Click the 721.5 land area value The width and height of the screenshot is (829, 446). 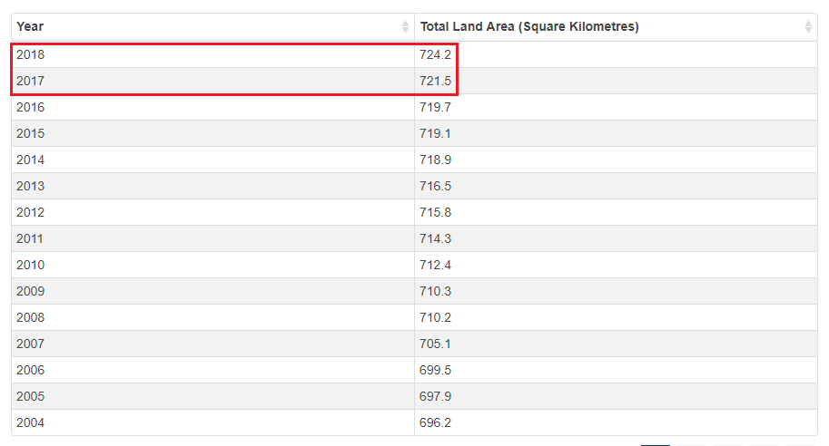click(x=436, y=81)
